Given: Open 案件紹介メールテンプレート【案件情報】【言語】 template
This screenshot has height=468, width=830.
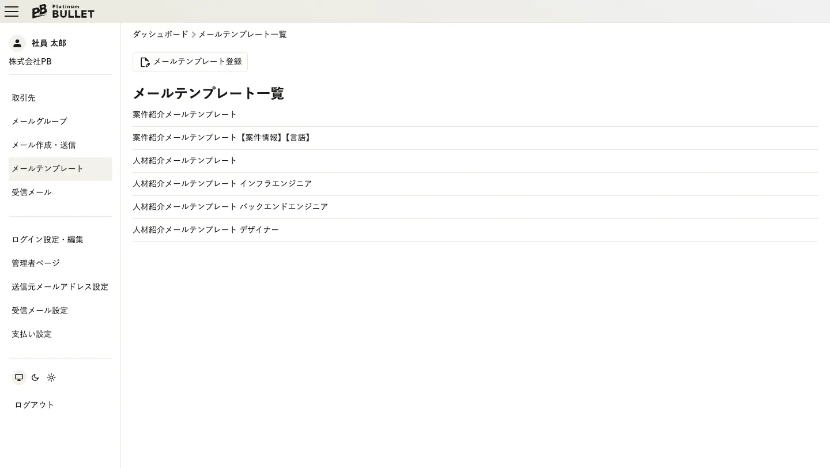Looking at the screenshot, I should pyautogui.click(x=222, y=138).
